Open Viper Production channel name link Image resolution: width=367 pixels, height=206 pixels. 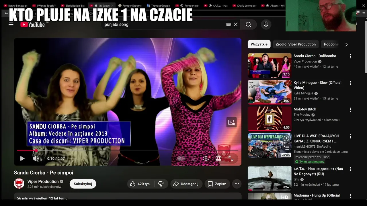(43, 181)
